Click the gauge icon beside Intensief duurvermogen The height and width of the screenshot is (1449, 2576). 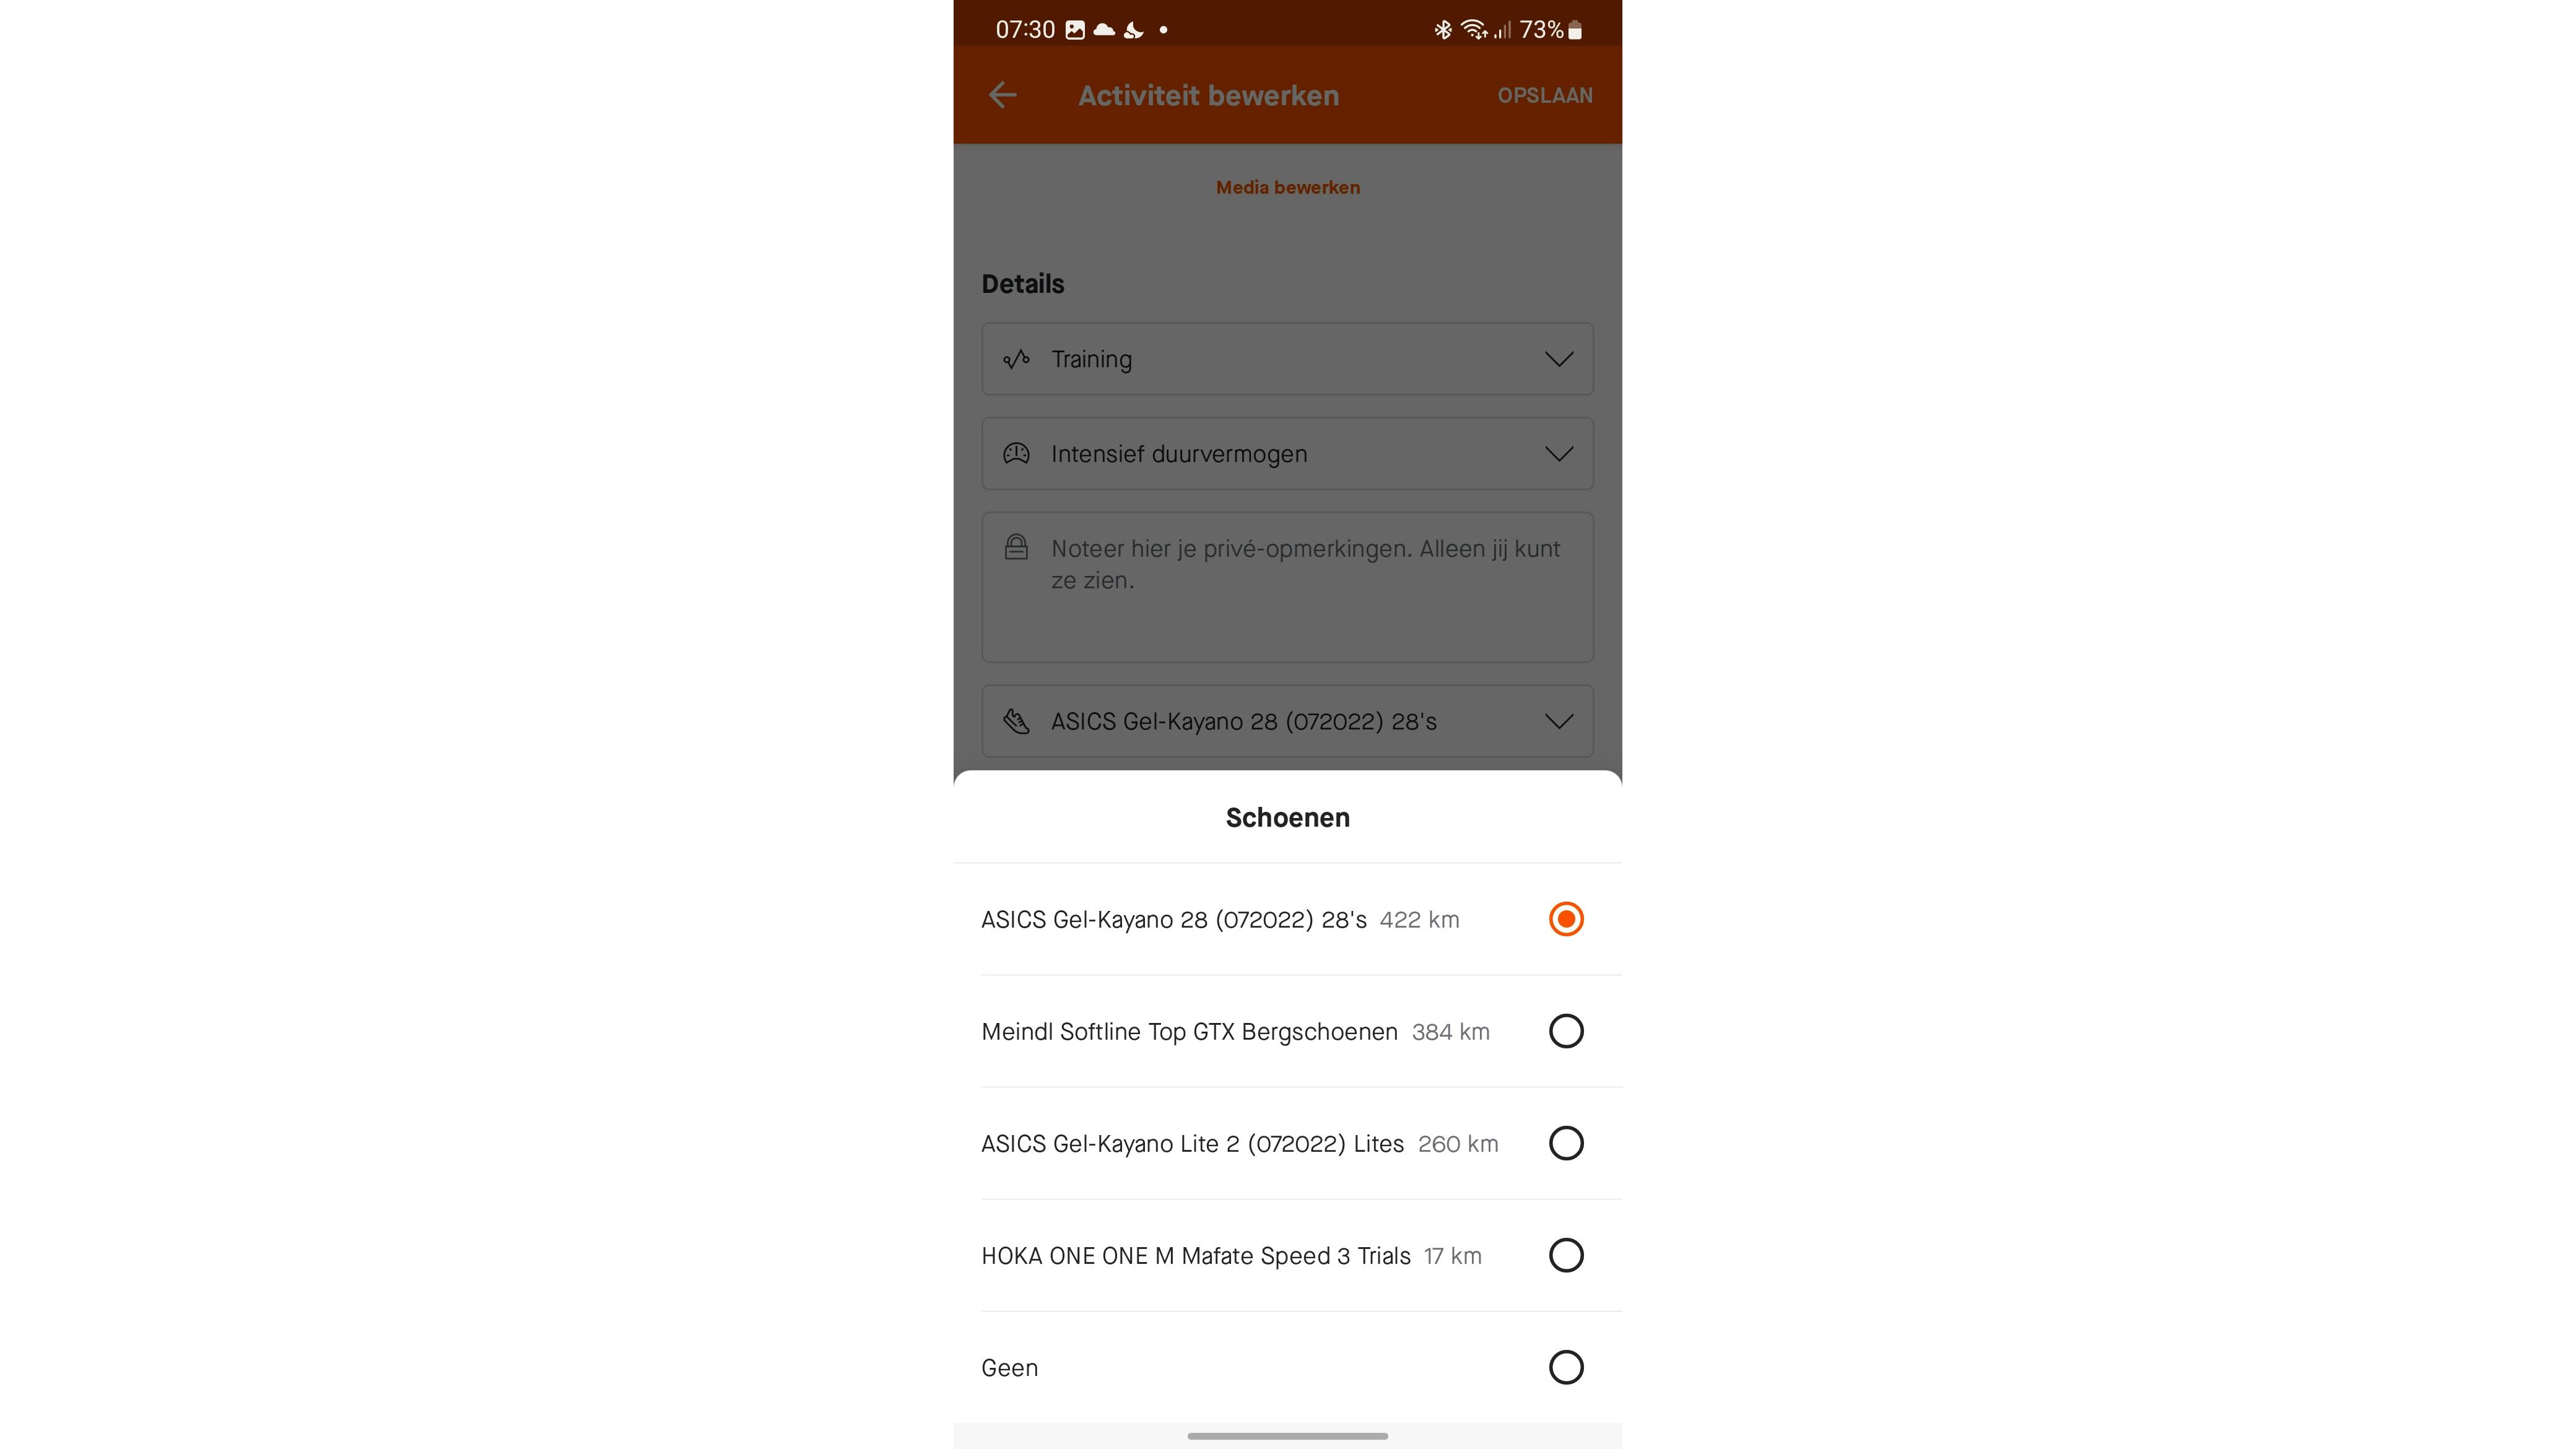click(x=1016, y=454)
